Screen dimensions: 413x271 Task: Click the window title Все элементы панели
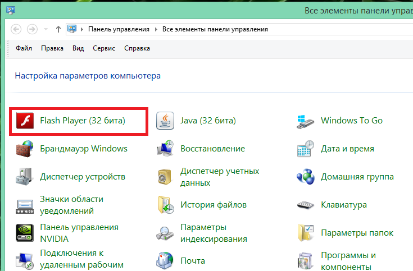tap(358, 11)
